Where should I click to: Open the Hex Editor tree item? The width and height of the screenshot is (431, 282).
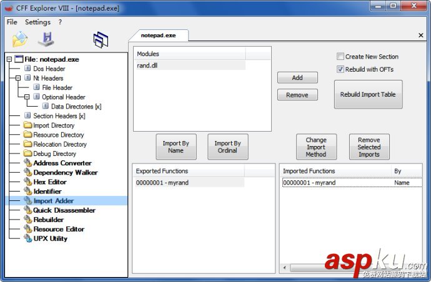[x=50, y=182]
